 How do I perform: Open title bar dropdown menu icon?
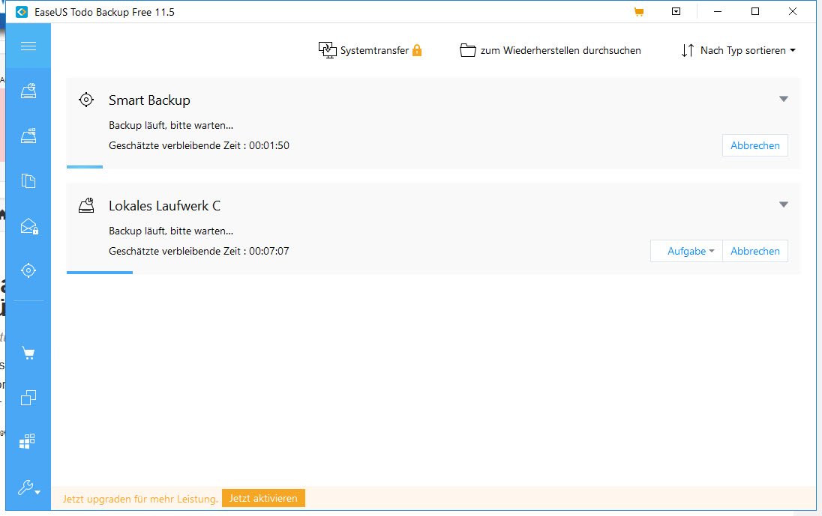[x=676, y=11]
